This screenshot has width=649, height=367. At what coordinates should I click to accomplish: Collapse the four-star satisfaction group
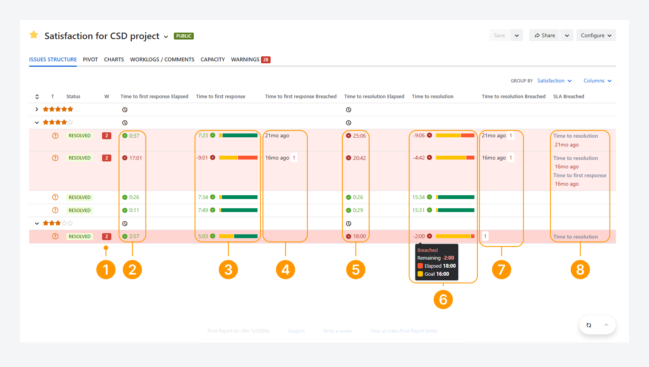coord(37,123)
